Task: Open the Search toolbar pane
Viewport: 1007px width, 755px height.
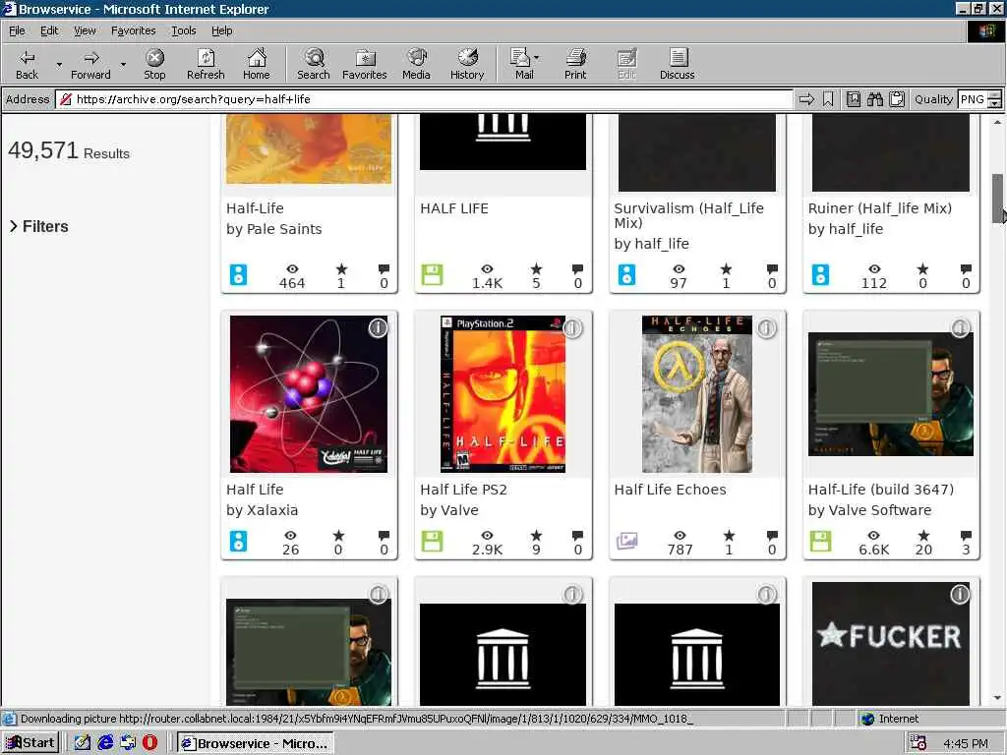Action: pos(314,64)
